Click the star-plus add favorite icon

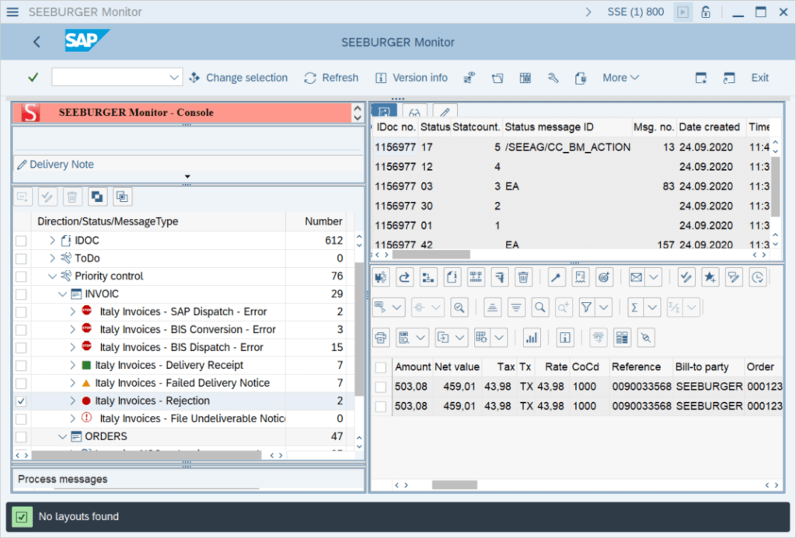click(710, 277)
